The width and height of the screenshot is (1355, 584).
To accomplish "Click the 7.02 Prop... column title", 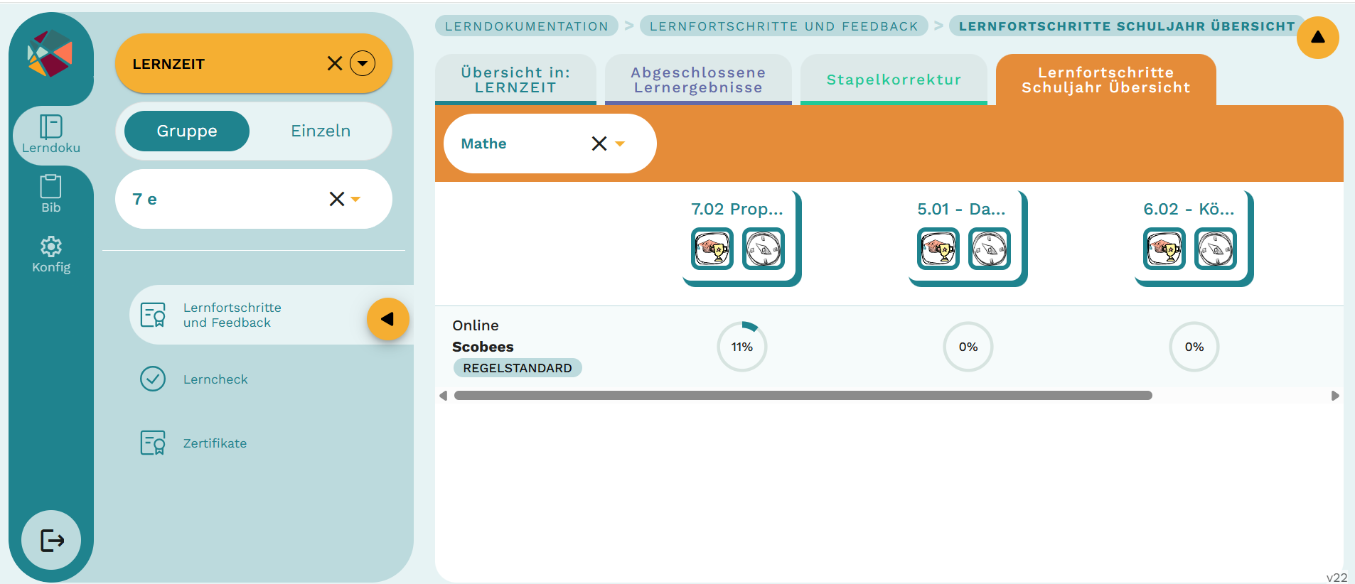I will [x=737, y=209].
